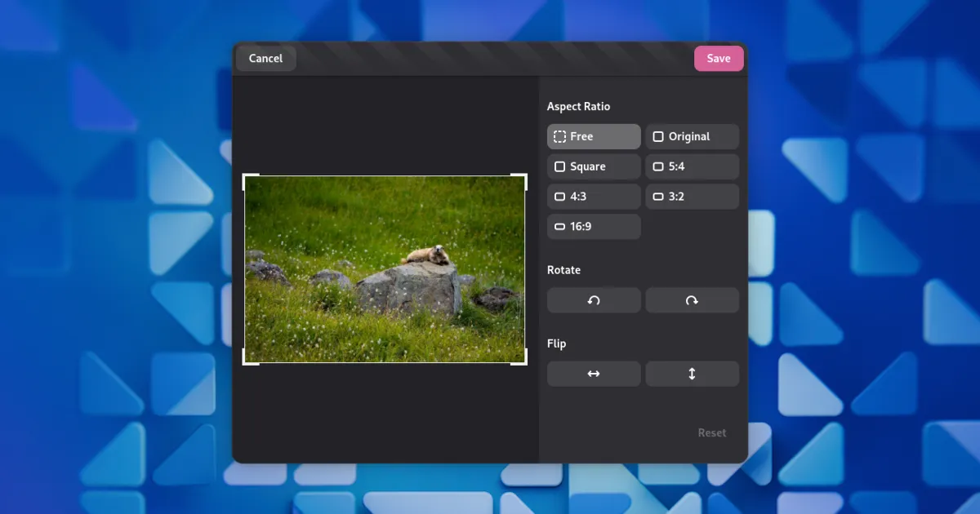Click the marmot lying on the rock
This screenshot has width=980, height=514.
(428, 255)
